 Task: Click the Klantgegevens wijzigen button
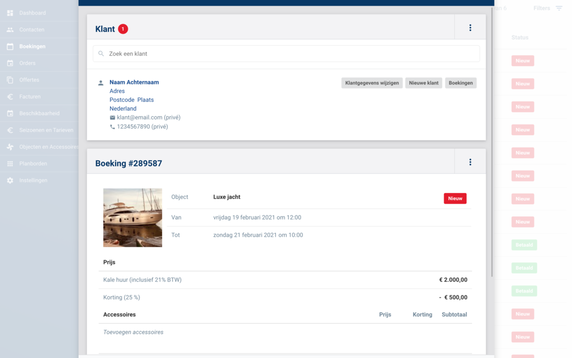(372, 83)
